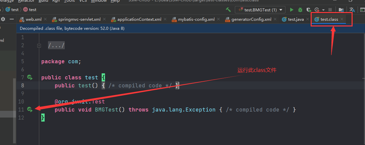Open the mybatis-config.xml tab
The image size is (365, 145).
click(196, 19)
